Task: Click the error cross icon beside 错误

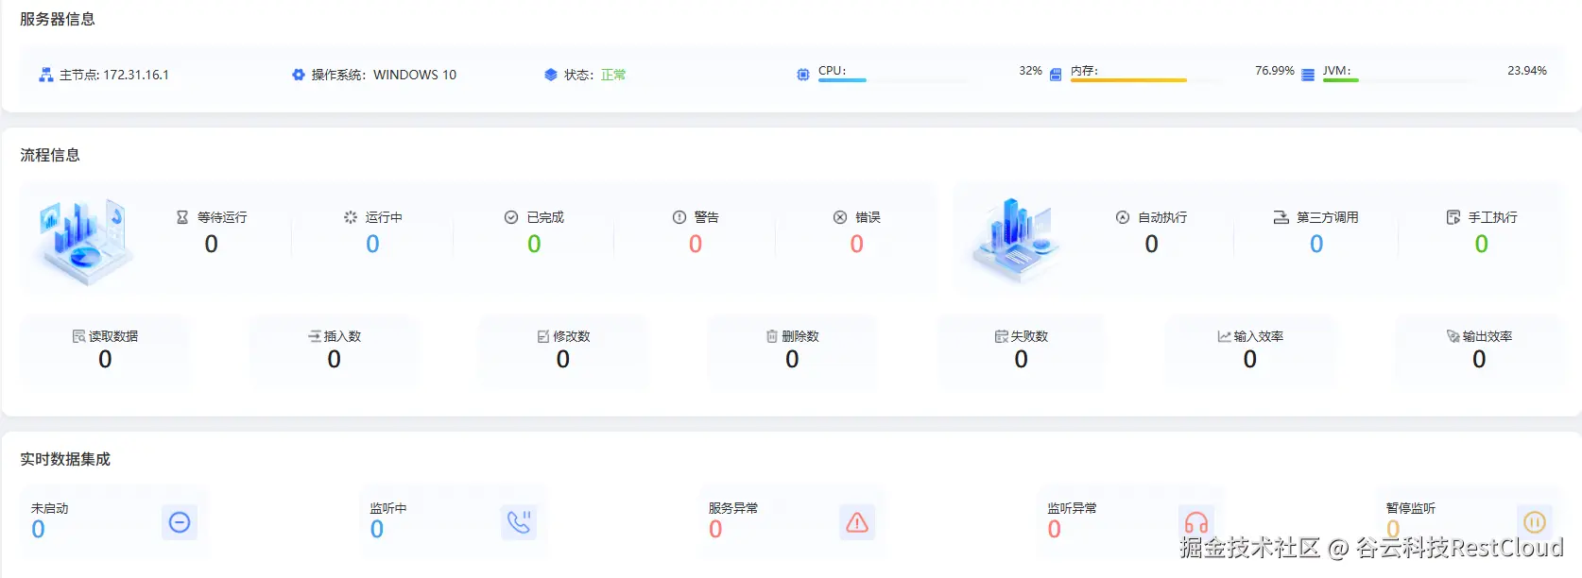Action: (x=840, y=217)
